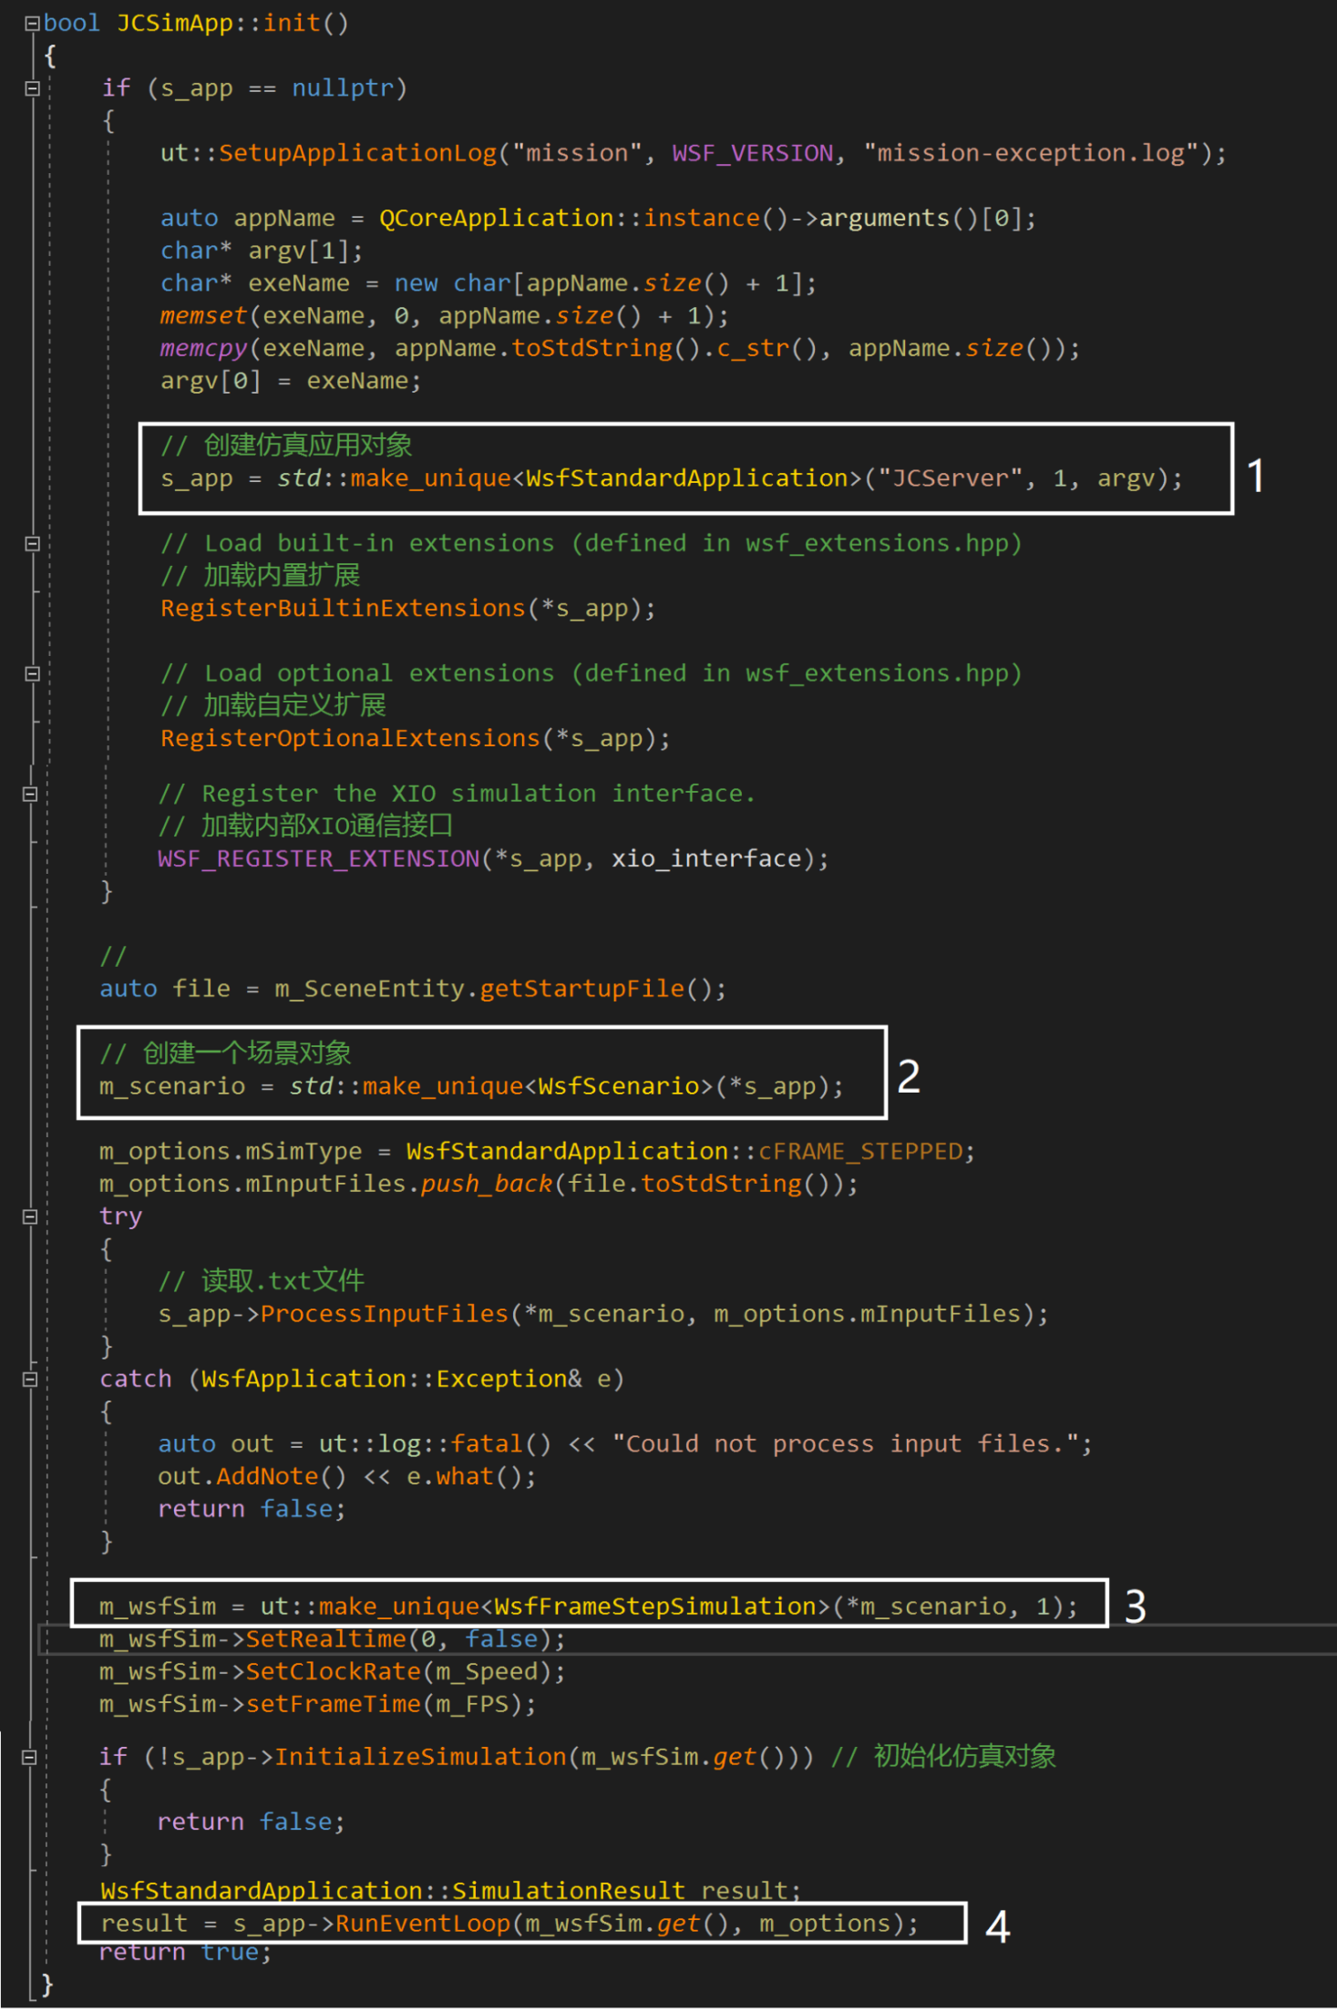This screenshot has width=1337, height=2012.
Task: Place cursor on RegisterBuiltinExtensions call
Action: pos(343,609)
